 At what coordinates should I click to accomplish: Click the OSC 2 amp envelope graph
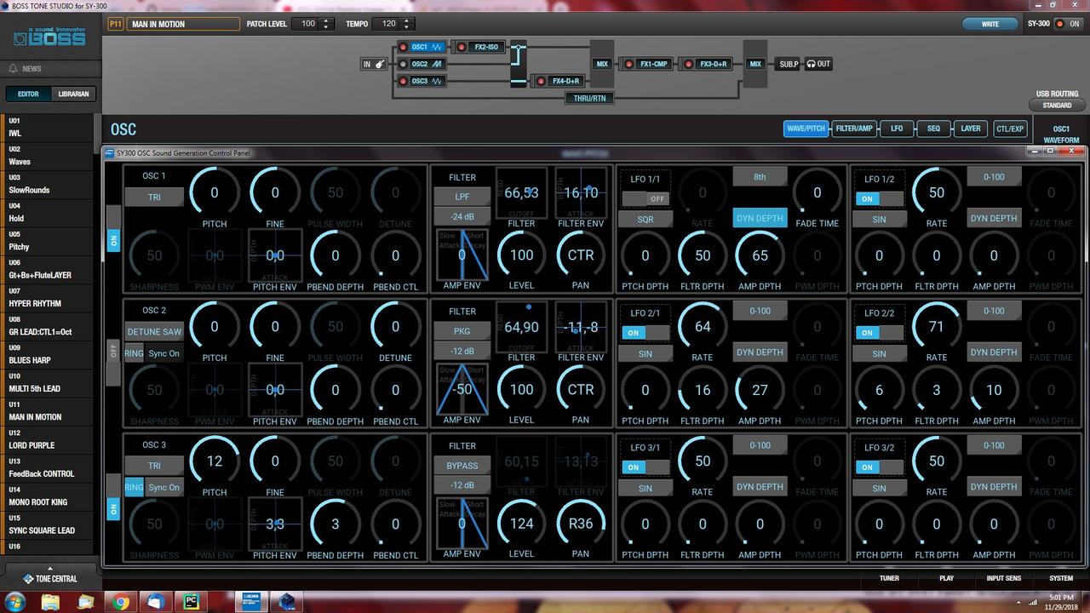462,389
